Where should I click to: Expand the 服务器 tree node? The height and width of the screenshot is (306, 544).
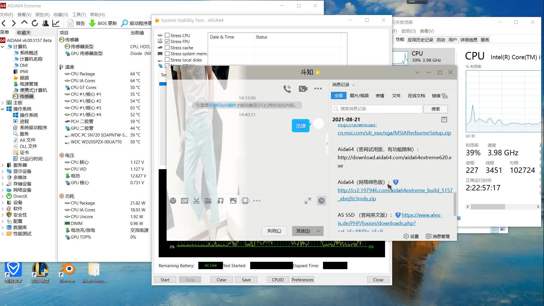(3, 165)
